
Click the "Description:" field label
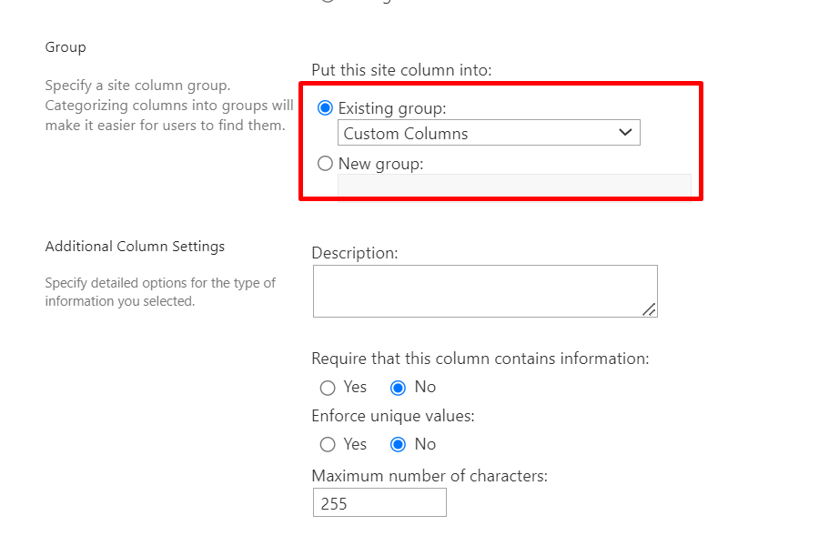pos(355,253)
